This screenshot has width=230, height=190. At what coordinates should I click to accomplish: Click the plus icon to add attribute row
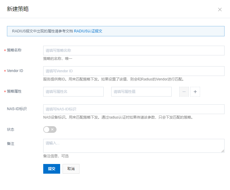point(195,92)
